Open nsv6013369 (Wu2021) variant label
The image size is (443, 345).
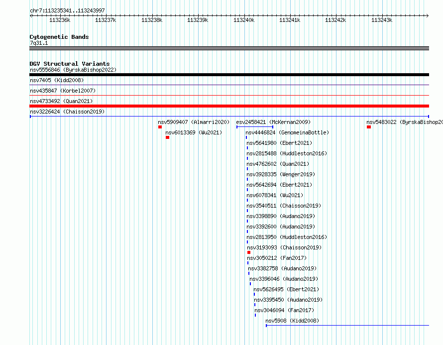click(194, 132)
